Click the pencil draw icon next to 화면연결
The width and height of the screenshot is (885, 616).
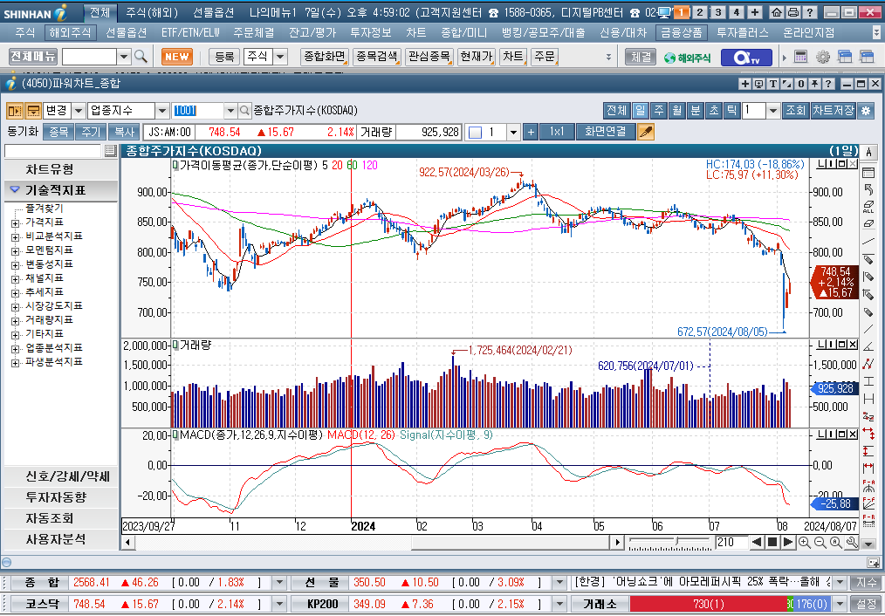click(x=645, y=132)
